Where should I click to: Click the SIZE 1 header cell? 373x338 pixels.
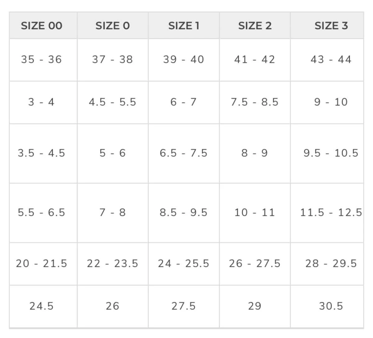[x=184, y=26]
